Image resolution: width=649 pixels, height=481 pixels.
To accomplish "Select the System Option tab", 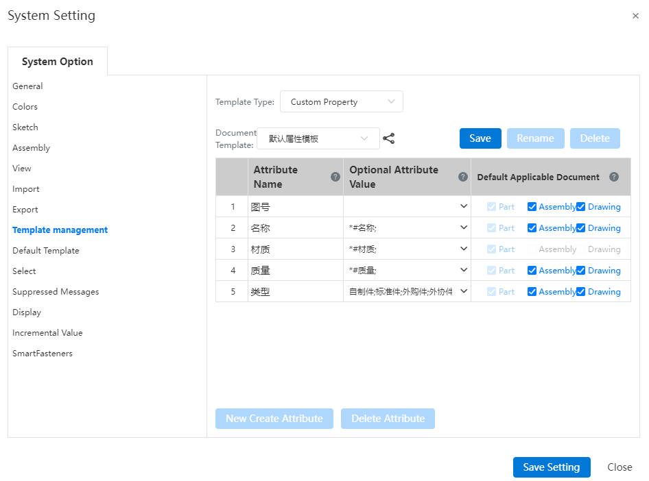I will click(x=58, y=62).
